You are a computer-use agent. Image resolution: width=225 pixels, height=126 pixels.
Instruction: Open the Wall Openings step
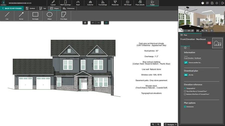point(65,3)
